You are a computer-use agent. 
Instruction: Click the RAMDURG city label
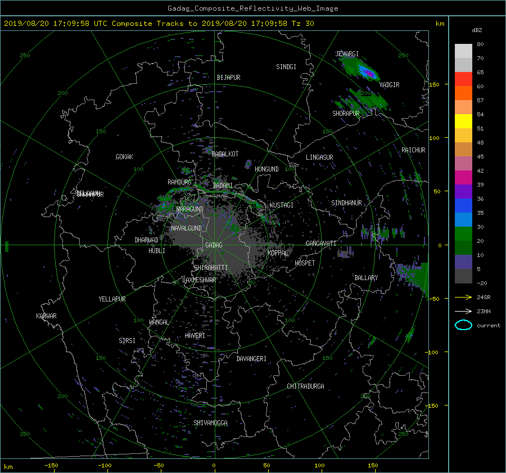[x=179, y=182]
